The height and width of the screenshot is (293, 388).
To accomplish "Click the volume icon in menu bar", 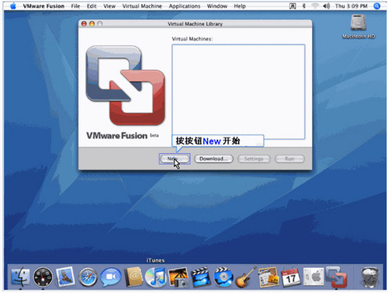I will tap(326, 6).
